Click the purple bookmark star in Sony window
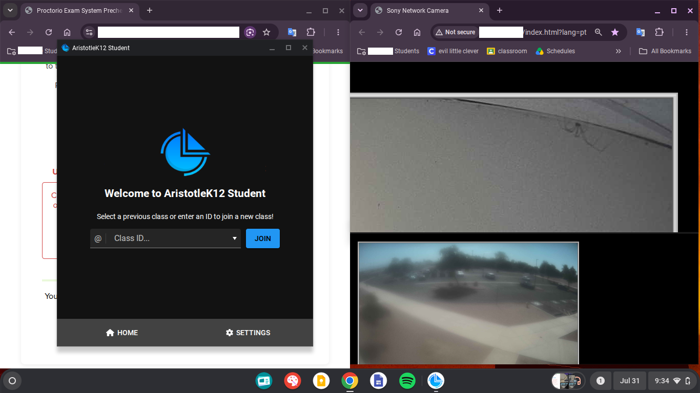The image size is (700, 393). tap(615, 32)
